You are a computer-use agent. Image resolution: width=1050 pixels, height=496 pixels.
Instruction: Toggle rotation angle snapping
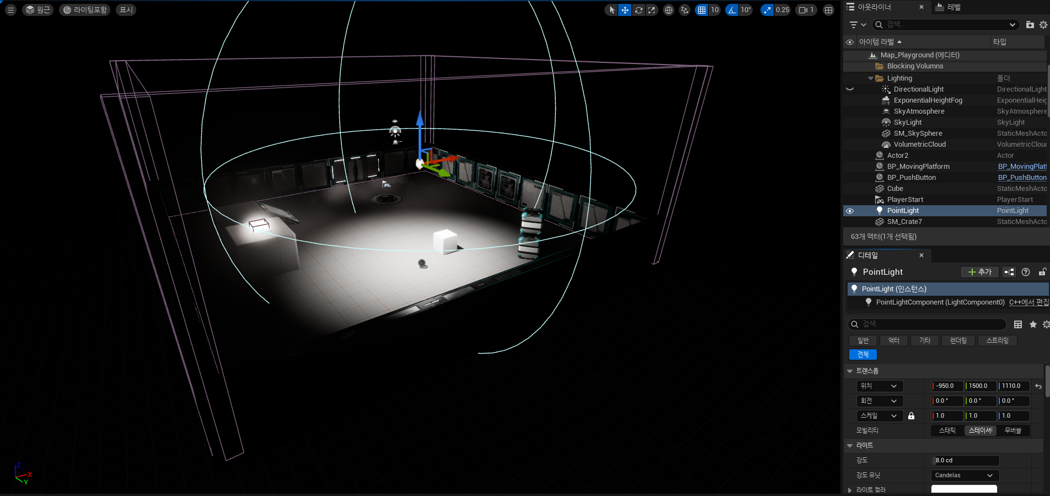(x=732, y=10)
